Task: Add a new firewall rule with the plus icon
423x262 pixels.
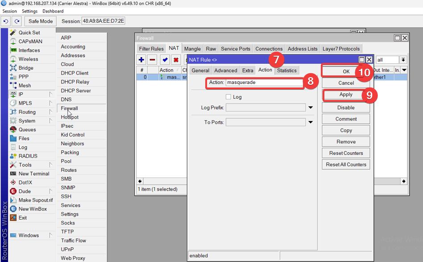Action: (x=141, y=59)
